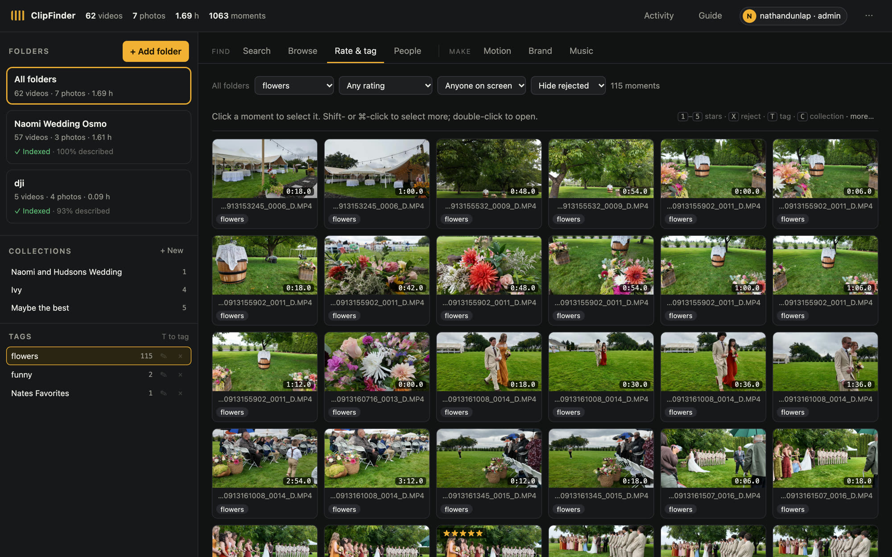Switch to the Browse tab

click(302, 51)
